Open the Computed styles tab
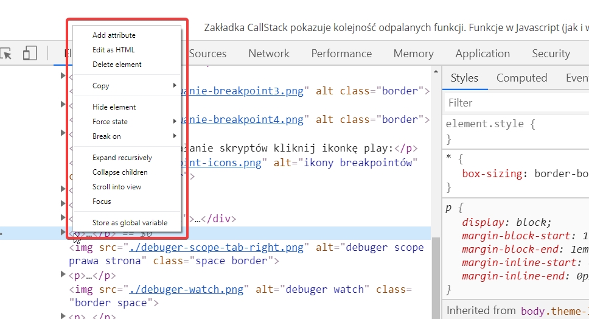589x319 pixels. click(x=521, y=78)
